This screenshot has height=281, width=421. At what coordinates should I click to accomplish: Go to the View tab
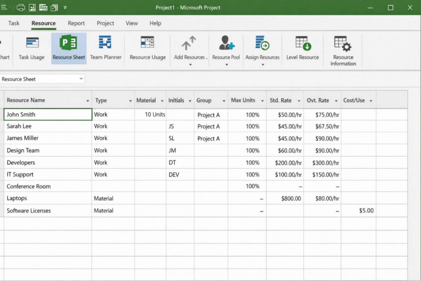coord(132,23)
